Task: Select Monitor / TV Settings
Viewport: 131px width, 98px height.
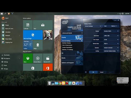Action: (x=67, y=50)
